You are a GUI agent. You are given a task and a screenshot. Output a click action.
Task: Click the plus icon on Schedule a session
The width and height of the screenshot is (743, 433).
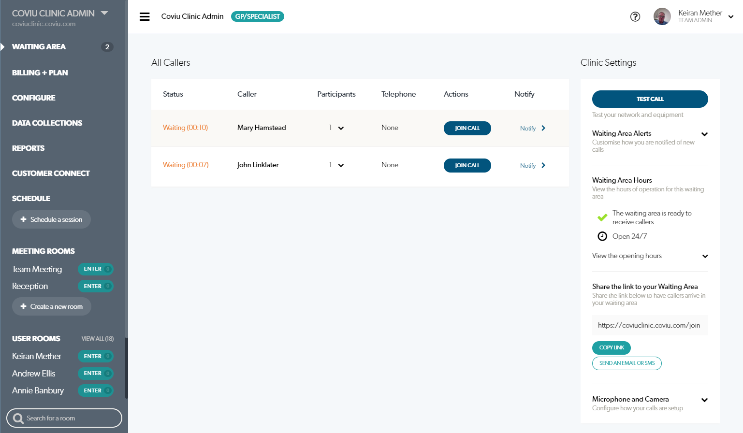(23, 219)
